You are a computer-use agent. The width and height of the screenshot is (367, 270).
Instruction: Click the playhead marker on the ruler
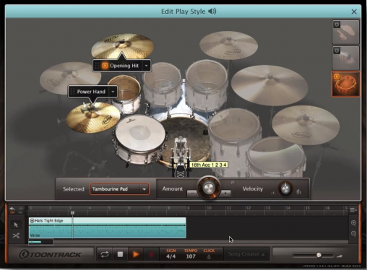72,213
